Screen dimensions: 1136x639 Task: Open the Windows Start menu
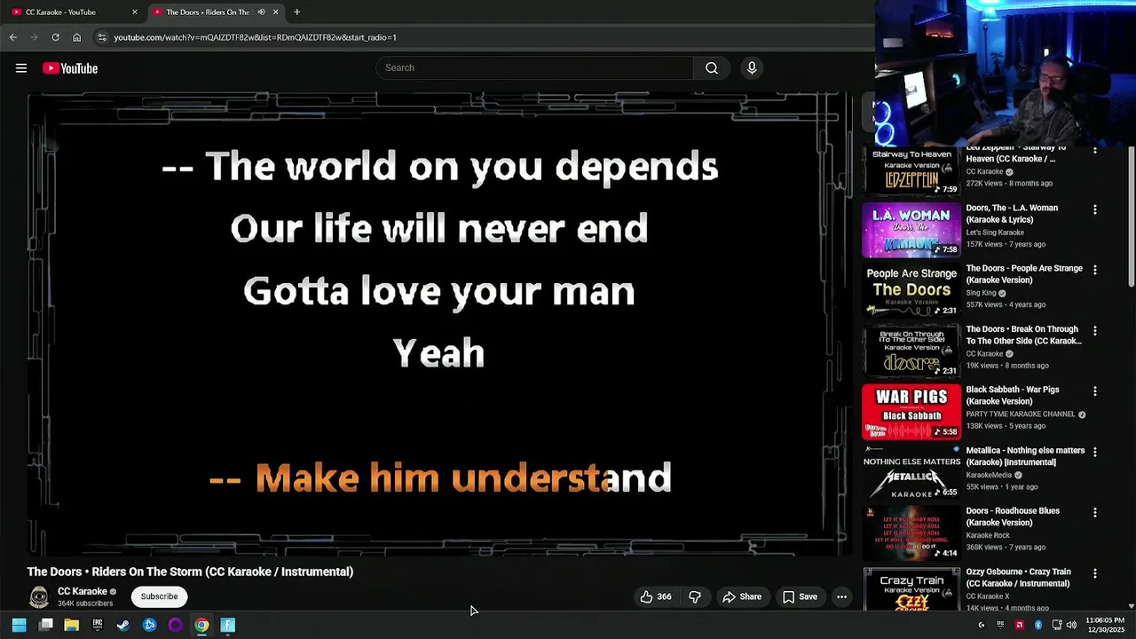click(19, 625)
